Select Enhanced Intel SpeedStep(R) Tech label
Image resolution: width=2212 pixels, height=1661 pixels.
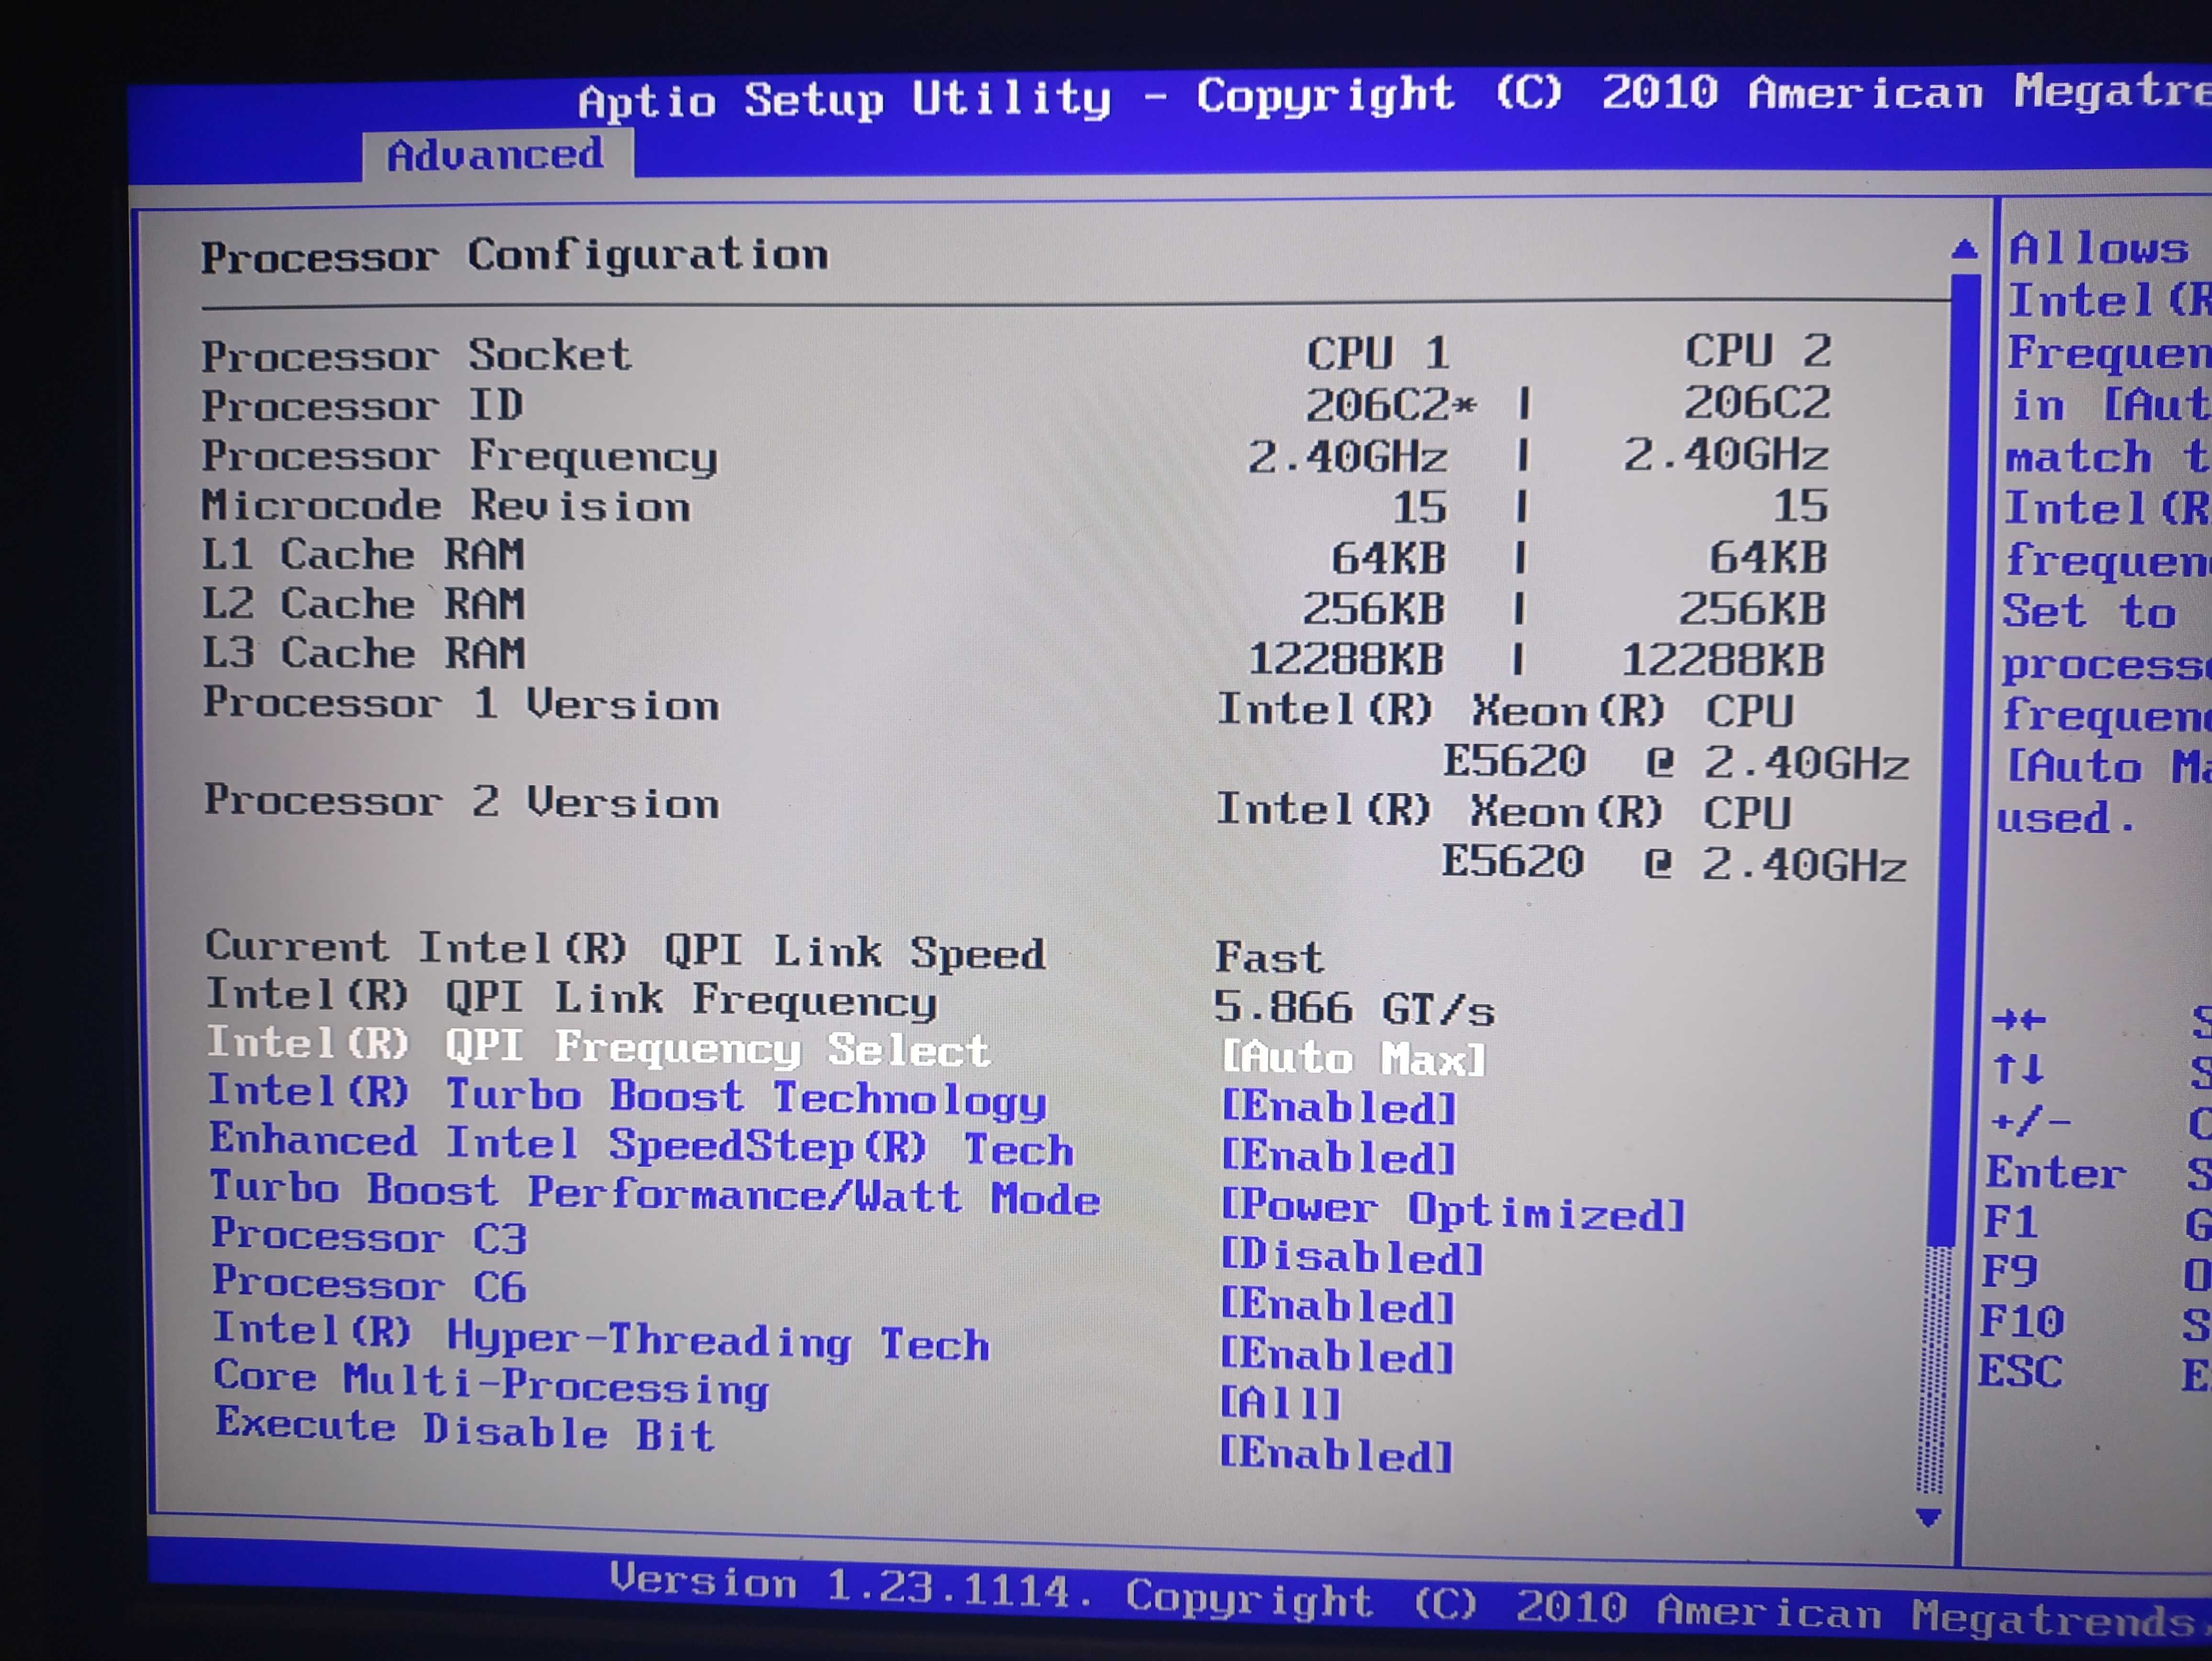641,1145
